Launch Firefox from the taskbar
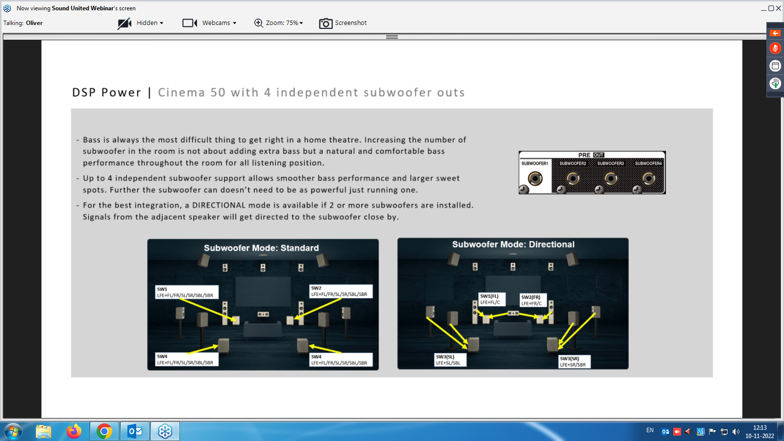784x441 pixels. click(74, 432)
